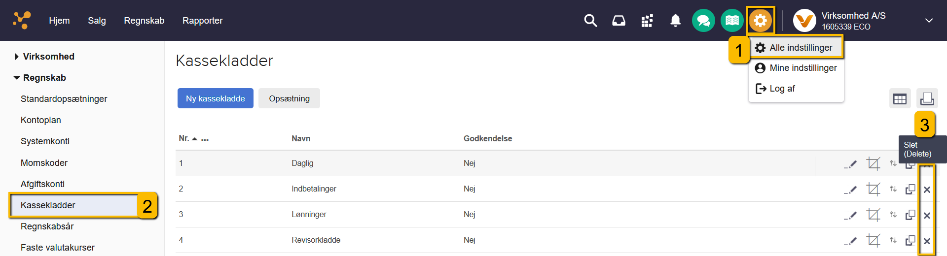This screenshot has width=947, height=256.
Task: Collapse the Regnskab sidebar section
Action: [17, 78]
